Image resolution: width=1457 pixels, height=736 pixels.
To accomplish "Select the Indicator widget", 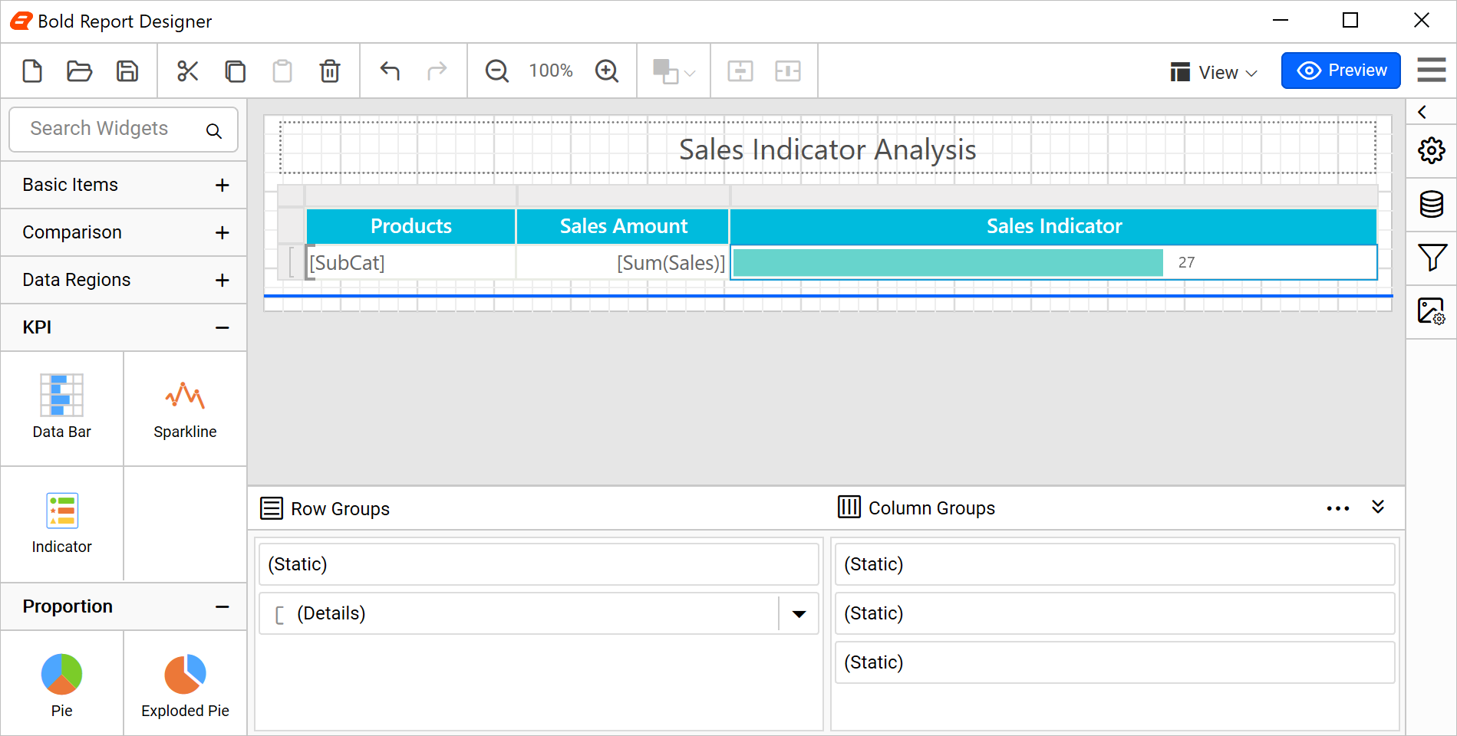I will (x=62, y=523).
